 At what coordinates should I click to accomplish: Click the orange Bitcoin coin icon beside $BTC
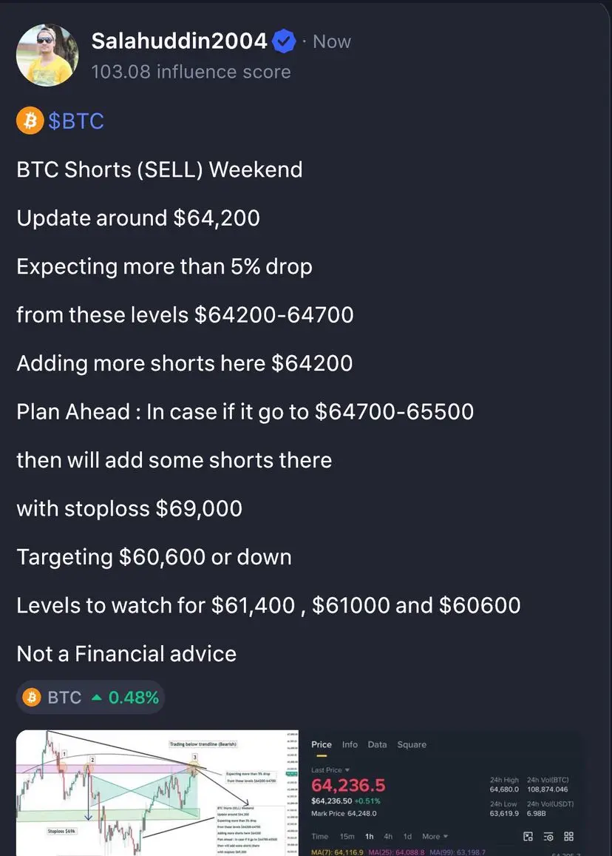30,121
